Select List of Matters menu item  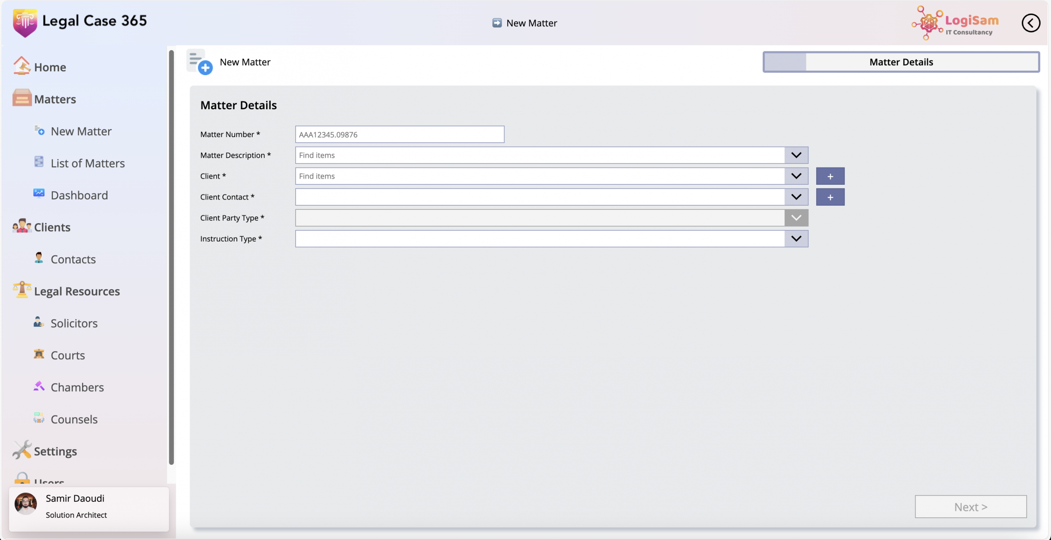[x=87, y=163]
